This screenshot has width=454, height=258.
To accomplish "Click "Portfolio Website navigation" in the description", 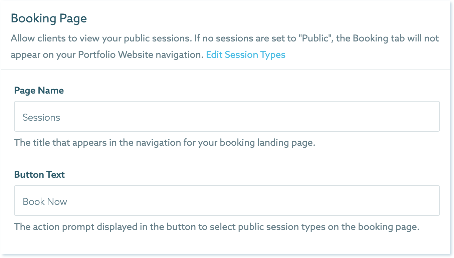I will [x=140, y=55].
